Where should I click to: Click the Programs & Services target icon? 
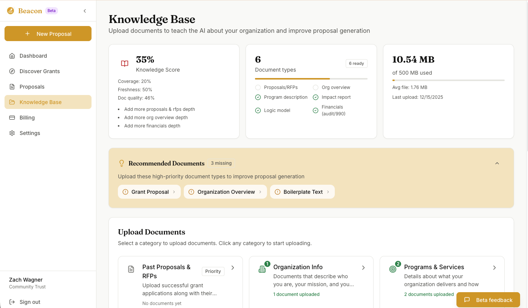click(x=393, y=269)
